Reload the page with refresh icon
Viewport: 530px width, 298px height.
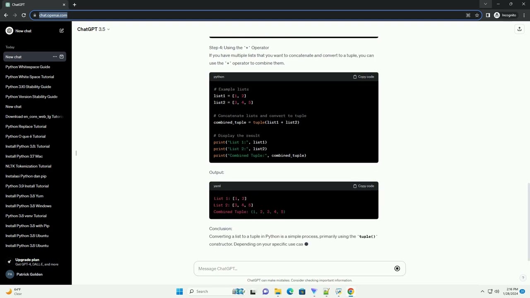[x=24, y=15]
